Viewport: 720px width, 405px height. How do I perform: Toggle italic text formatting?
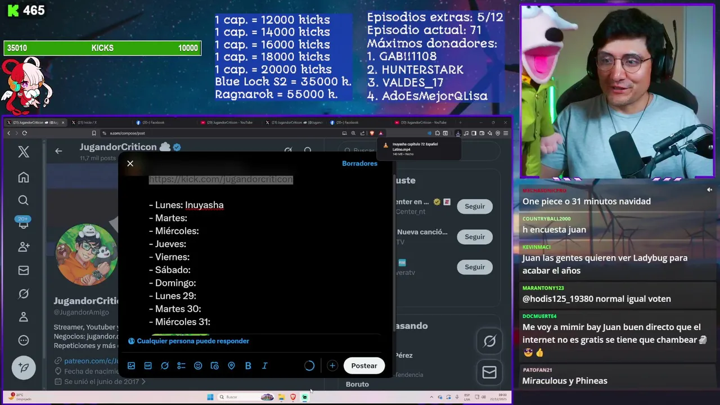264,366
